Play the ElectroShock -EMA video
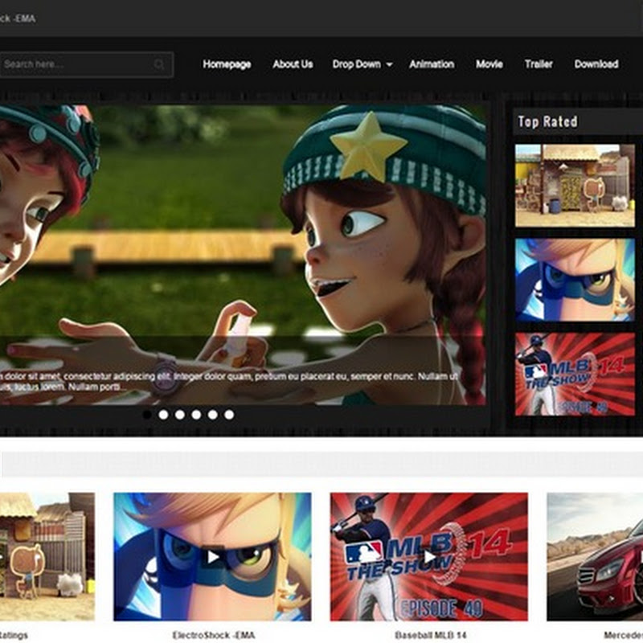Image resolution: width=643 pixels, height=643 pixels. [212, 557]
